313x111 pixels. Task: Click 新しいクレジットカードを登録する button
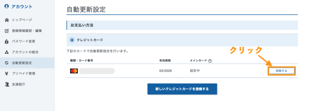(182, 89)
